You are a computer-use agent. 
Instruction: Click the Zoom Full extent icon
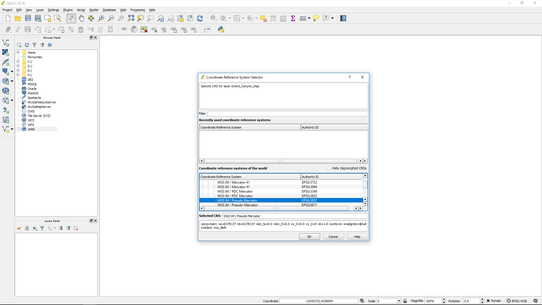131,18
